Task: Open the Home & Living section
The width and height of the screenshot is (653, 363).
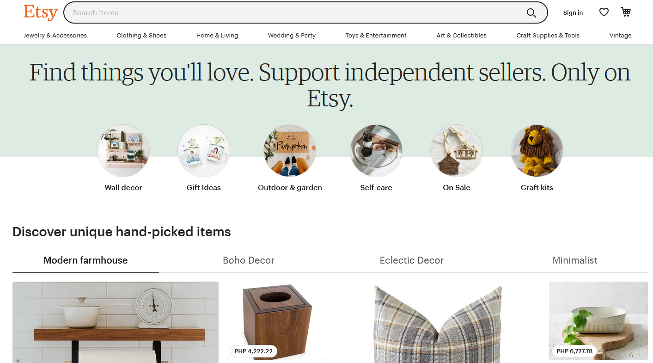Action: coord(217,35)
